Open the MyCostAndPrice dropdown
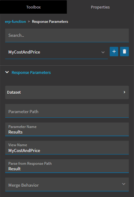This screenshot has height=197, width=134. [57, 52]
